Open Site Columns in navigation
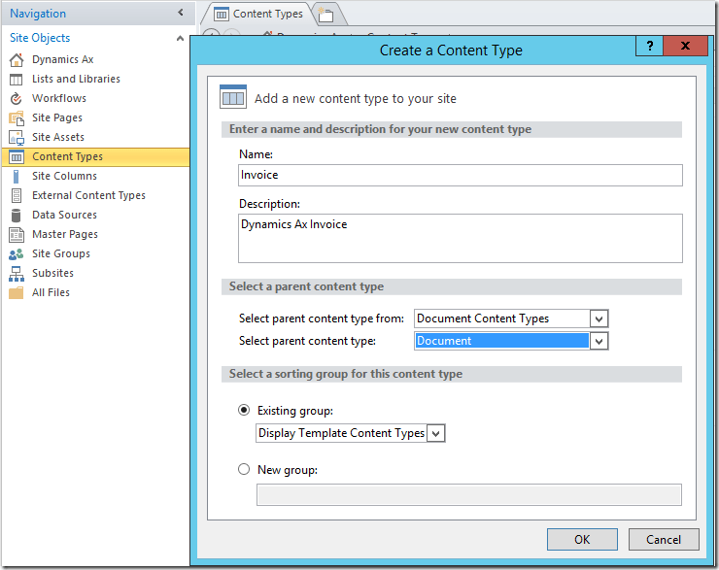 [x=65, y=176]
